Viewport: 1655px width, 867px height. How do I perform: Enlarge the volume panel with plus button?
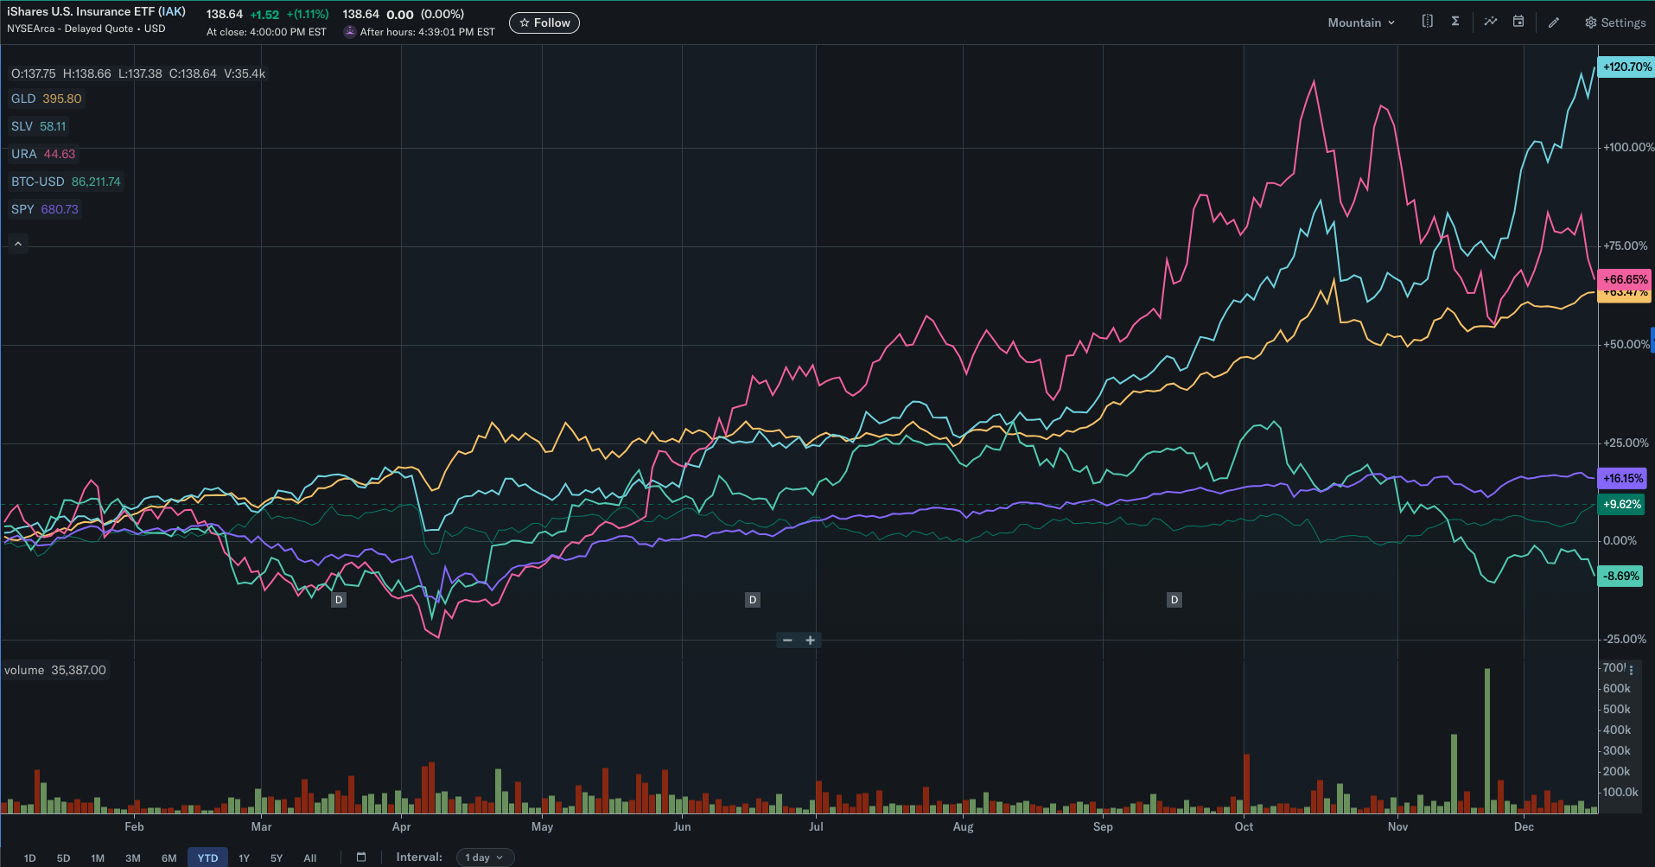click(811, 641)
